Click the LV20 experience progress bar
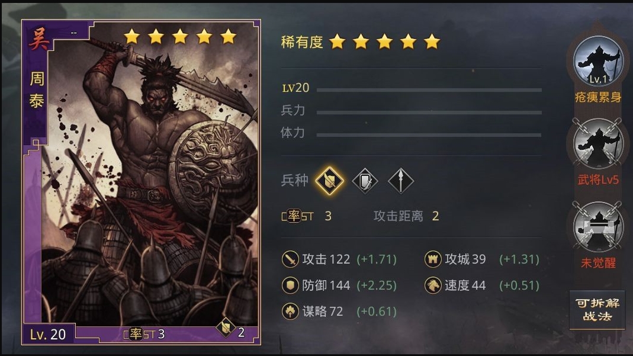The image size is (633, 356). 429,89
